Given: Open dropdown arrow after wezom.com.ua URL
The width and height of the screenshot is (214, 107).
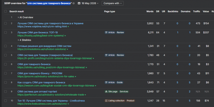Looking at the screenshot, I should 95,86.
